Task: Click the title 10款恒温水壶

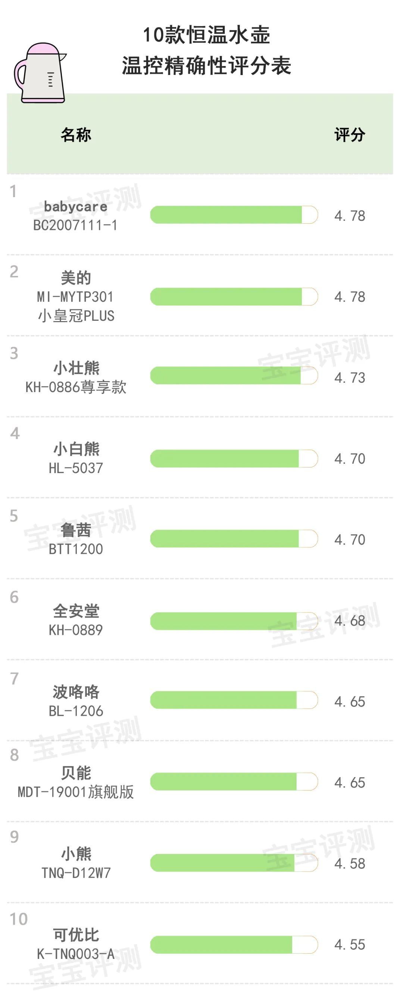Action: 206,35
